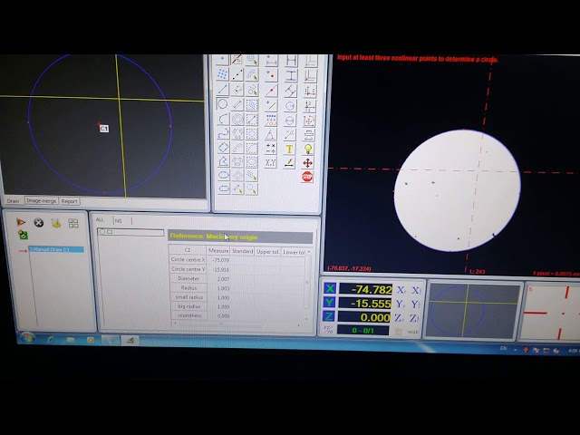The image size is (580, 435).
Task: Switch to the Draw tab
Action: pyautogui.click(x=13, y=201)
